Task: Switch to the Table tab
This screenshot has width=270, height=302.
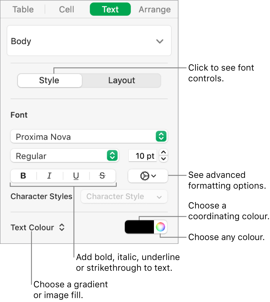Action: [23, 9]
